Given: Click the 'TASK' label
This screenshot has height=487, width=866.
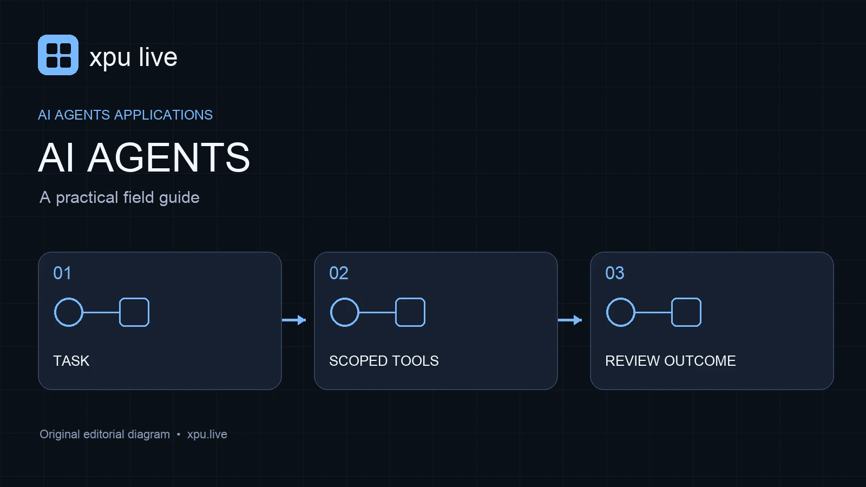Looking at the screenshot, I should [71, 361].
